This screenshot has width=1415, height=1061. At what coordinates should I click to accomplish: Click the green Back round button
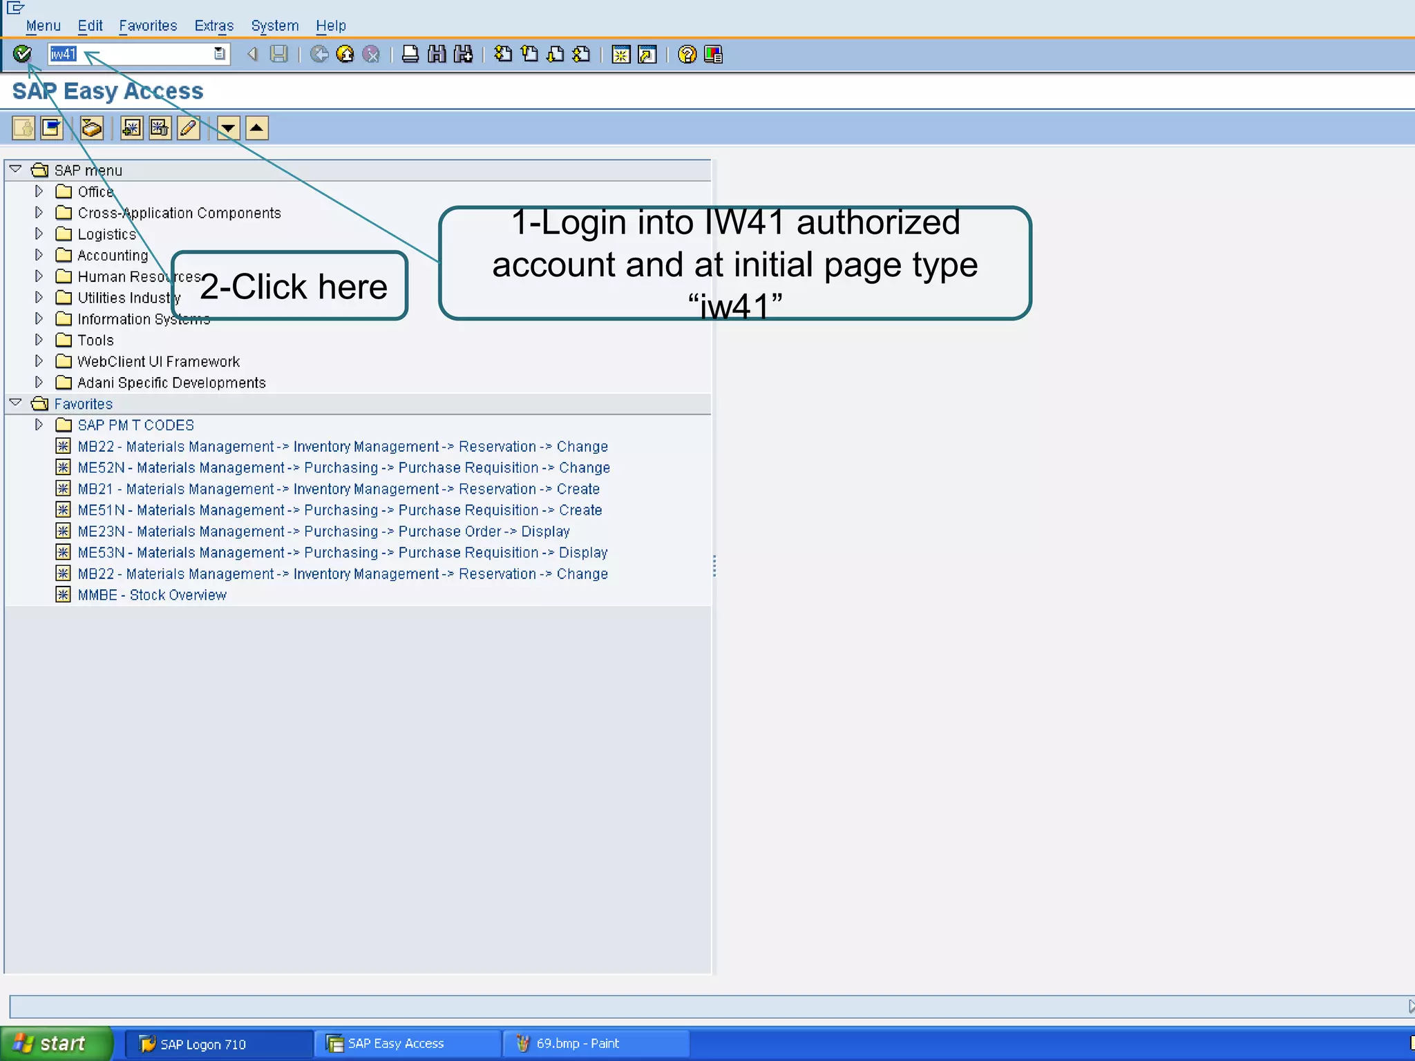[x=319, y=54]
